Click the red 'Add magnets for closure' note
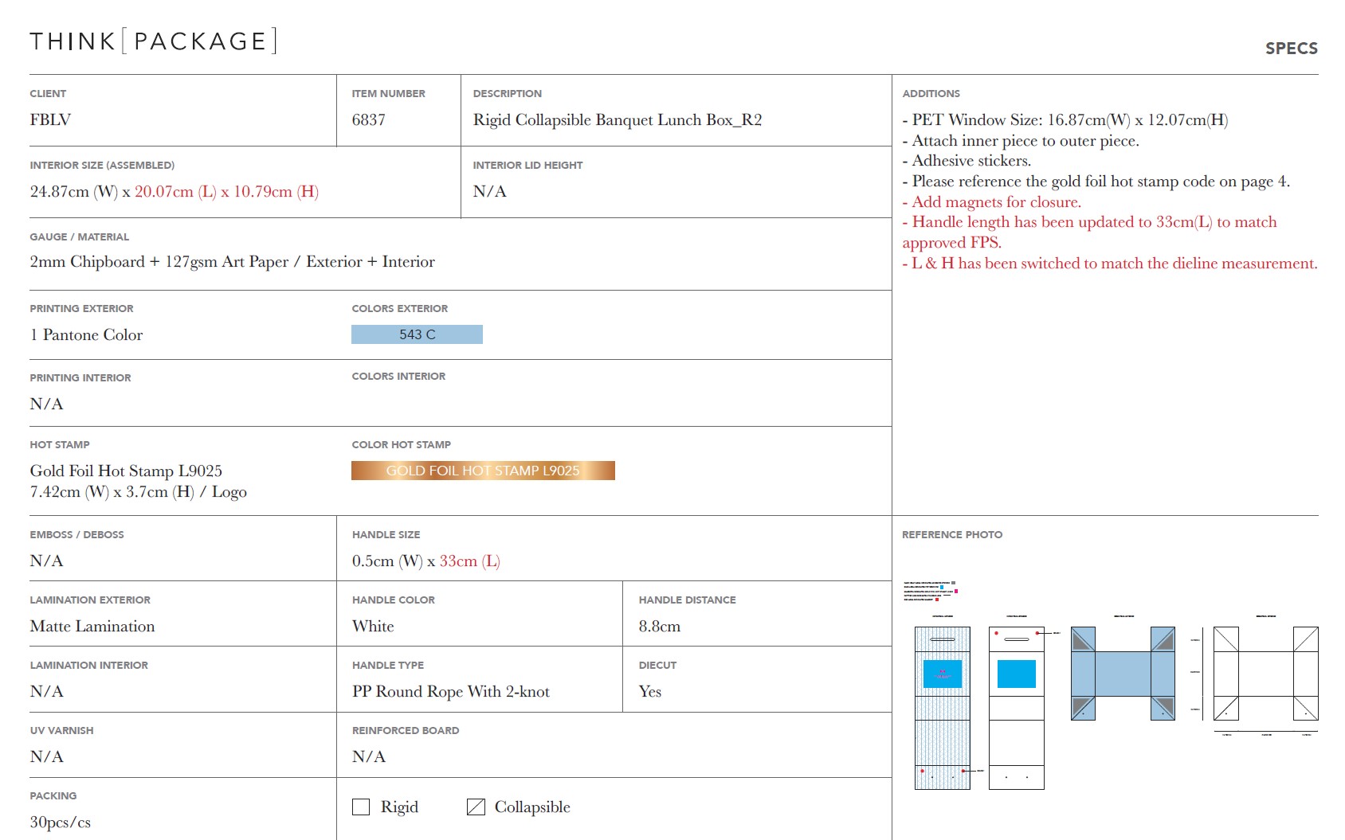 point(995,202)
